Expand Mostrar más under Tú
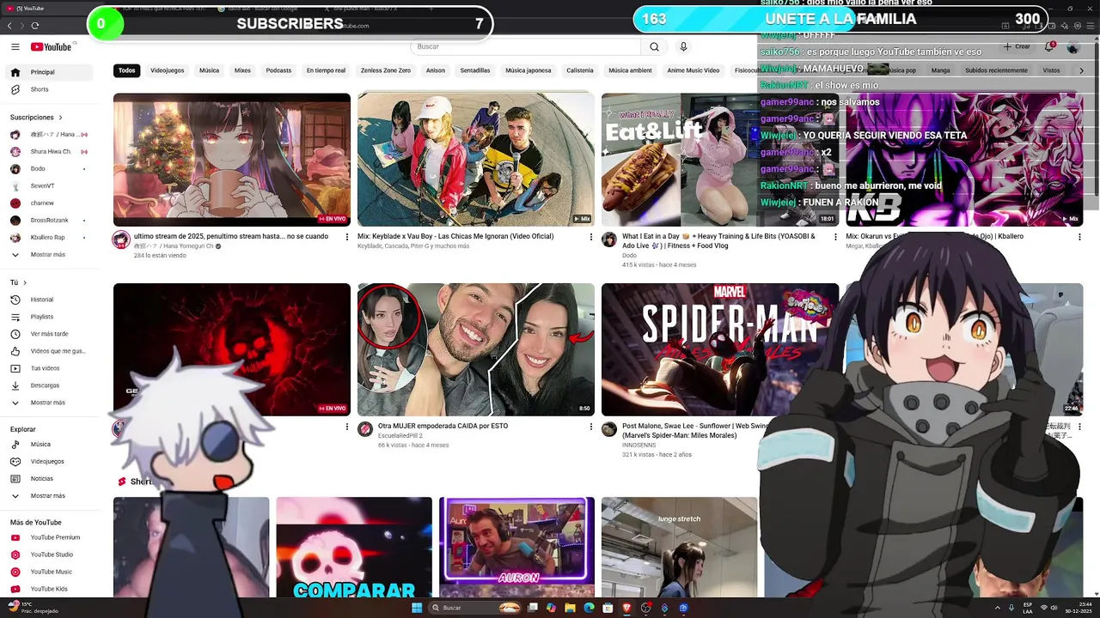The height and width of the screenshot is (618, 1100). pyautogui.click(x=48, y=403)
